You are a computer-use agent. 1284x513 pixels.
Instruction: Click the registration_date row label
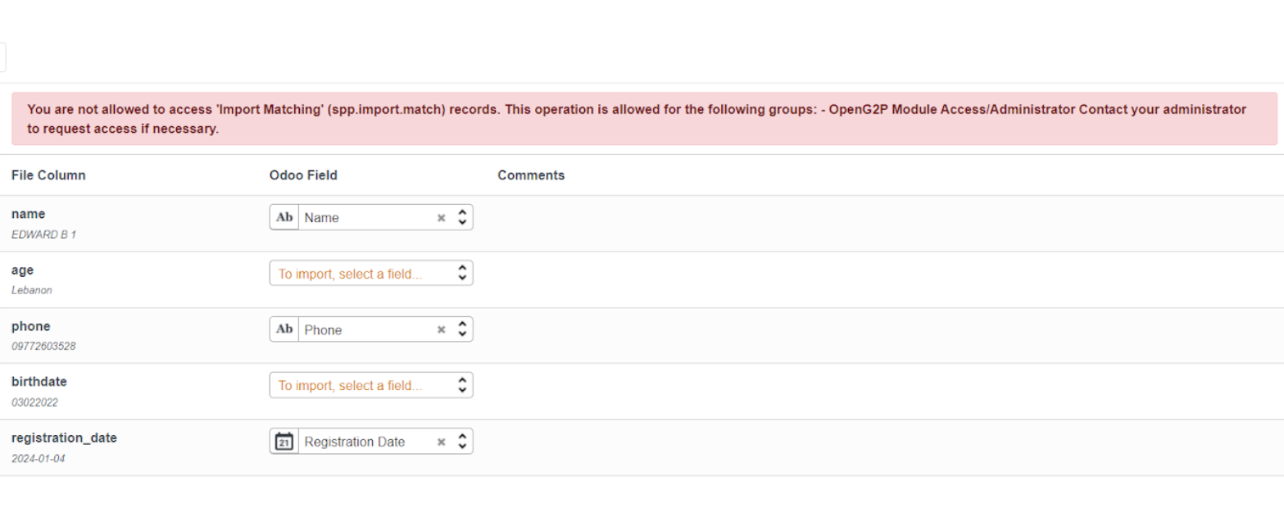[x=64, y=438]
